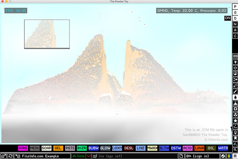238x159 pixels.
Task: Select the Electronics category plug icon
Action: (x=235, y=62)
